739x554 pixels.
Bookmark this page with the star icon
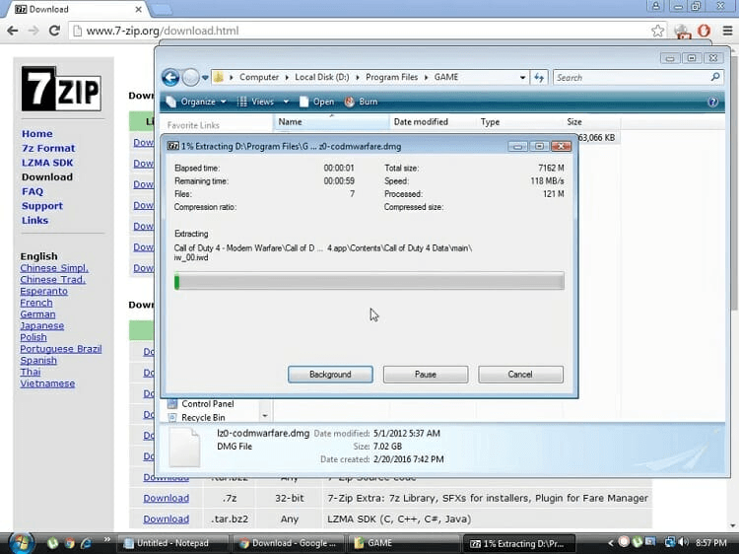tap(658, 31)
